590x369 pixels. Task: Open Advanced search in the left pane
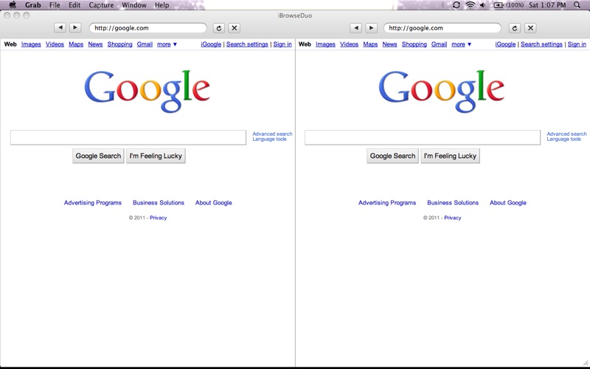272,134
